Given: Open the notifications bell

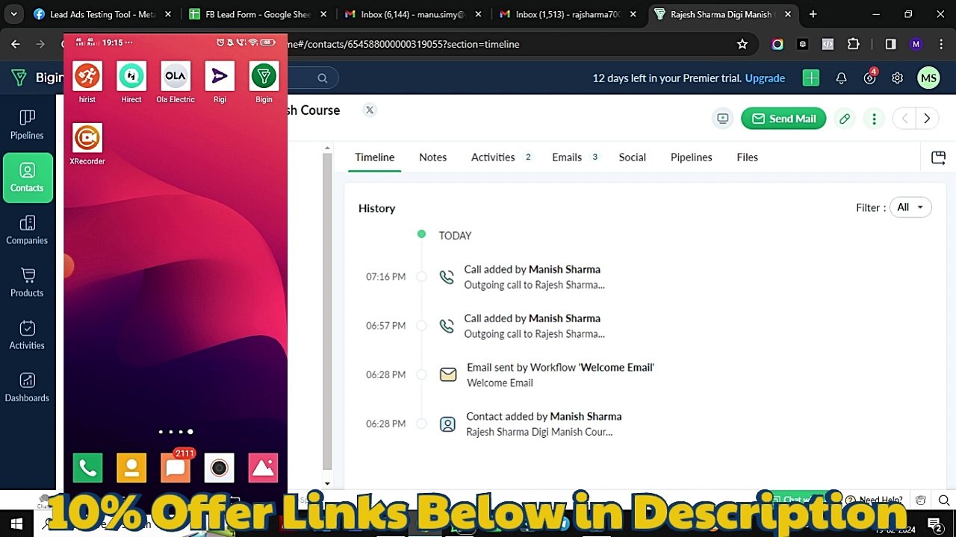Looking at the screenshot, I should click(841, 78).
